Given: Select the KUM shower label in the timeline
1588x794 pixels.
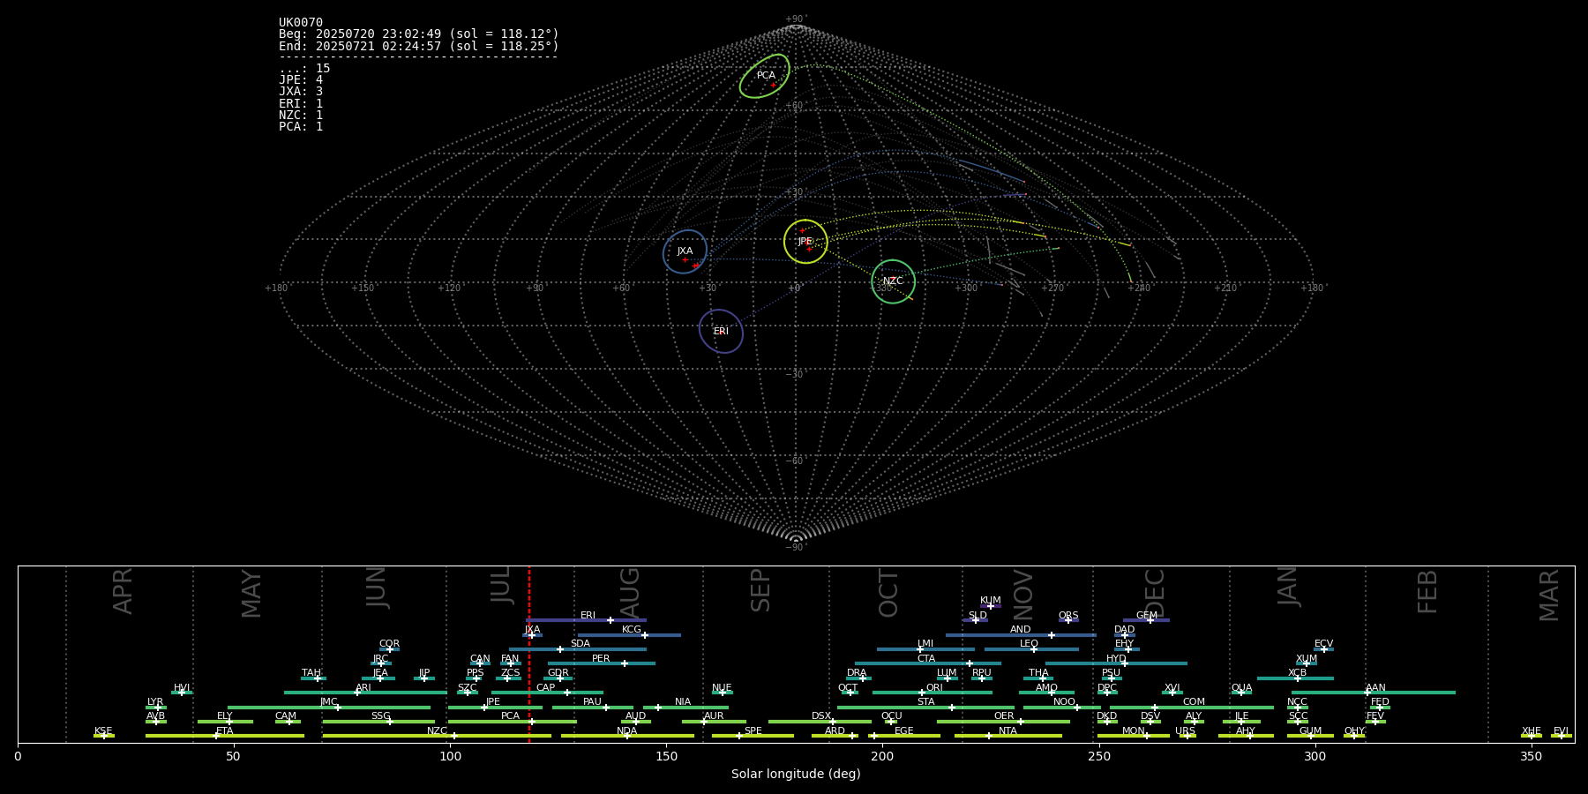Looking at the screenshot, I should 991,601.
